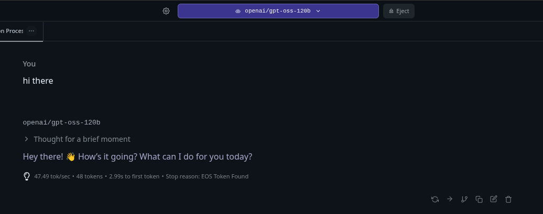Click the "hi there" user message

[x=38, y=81]
